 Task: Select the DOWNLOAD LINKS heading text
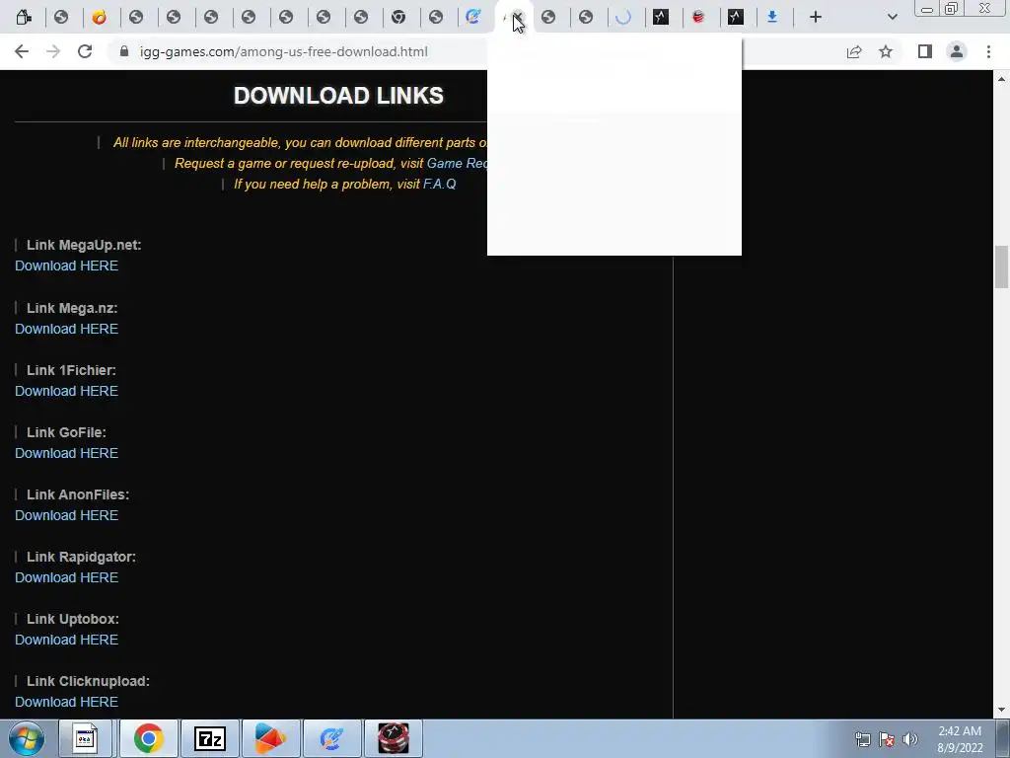[x=338, y=96]
